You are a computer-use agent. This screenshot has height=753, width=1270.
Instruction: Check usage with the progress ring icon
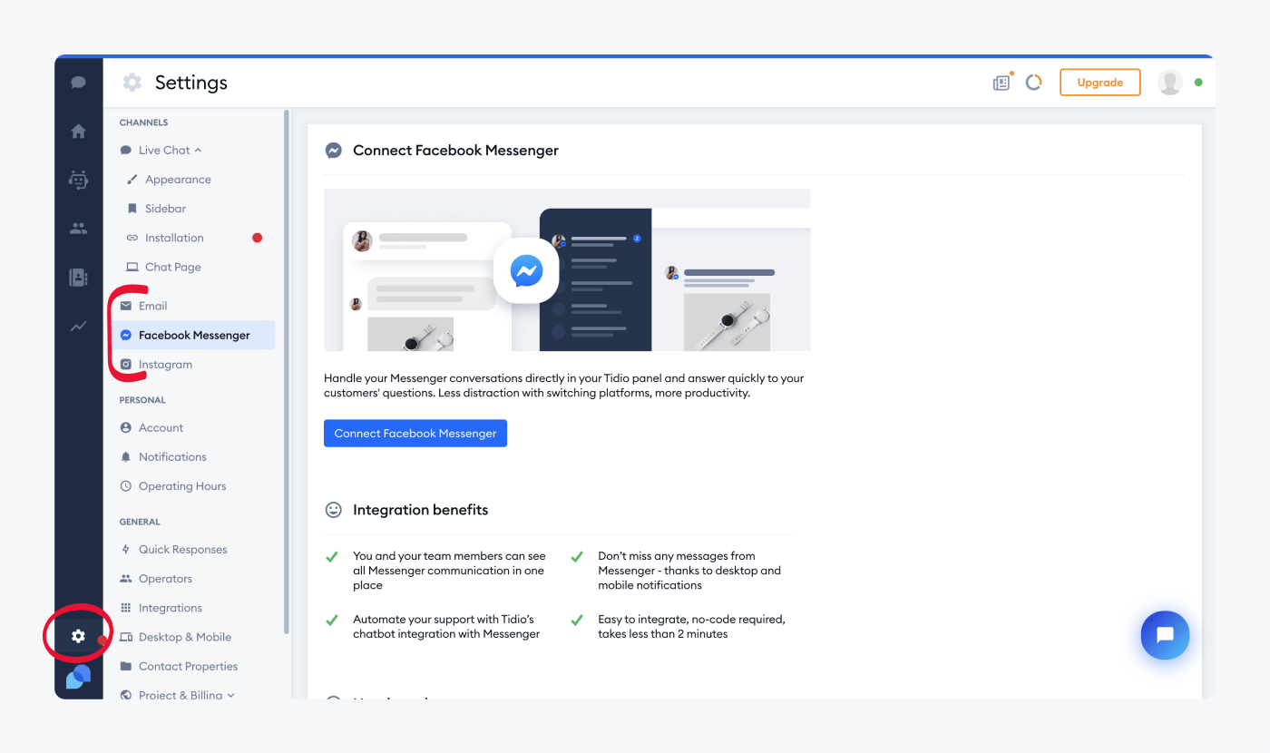(x=1033, y=82)
